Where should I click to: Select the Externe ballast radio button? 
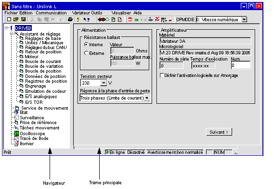86,53
